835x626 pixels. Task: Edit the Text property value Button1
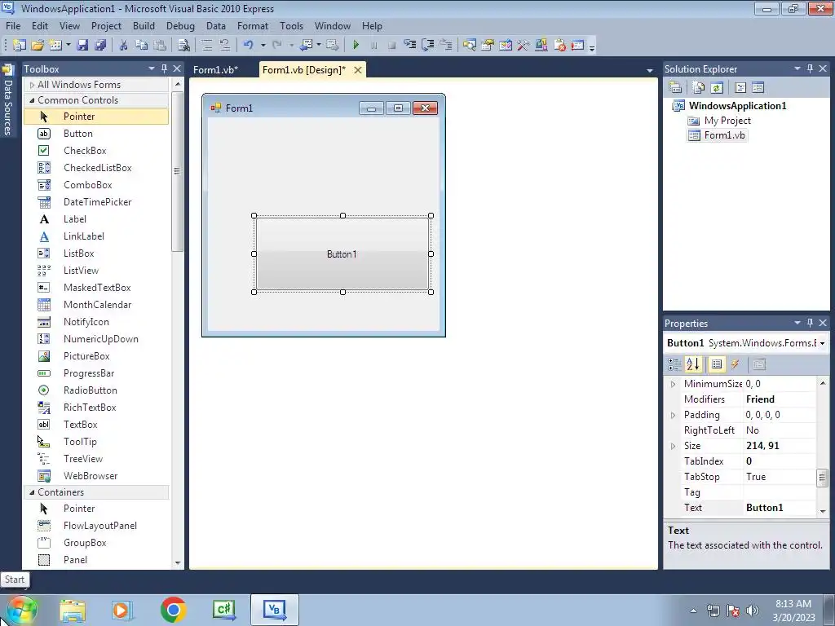(780, 508)
